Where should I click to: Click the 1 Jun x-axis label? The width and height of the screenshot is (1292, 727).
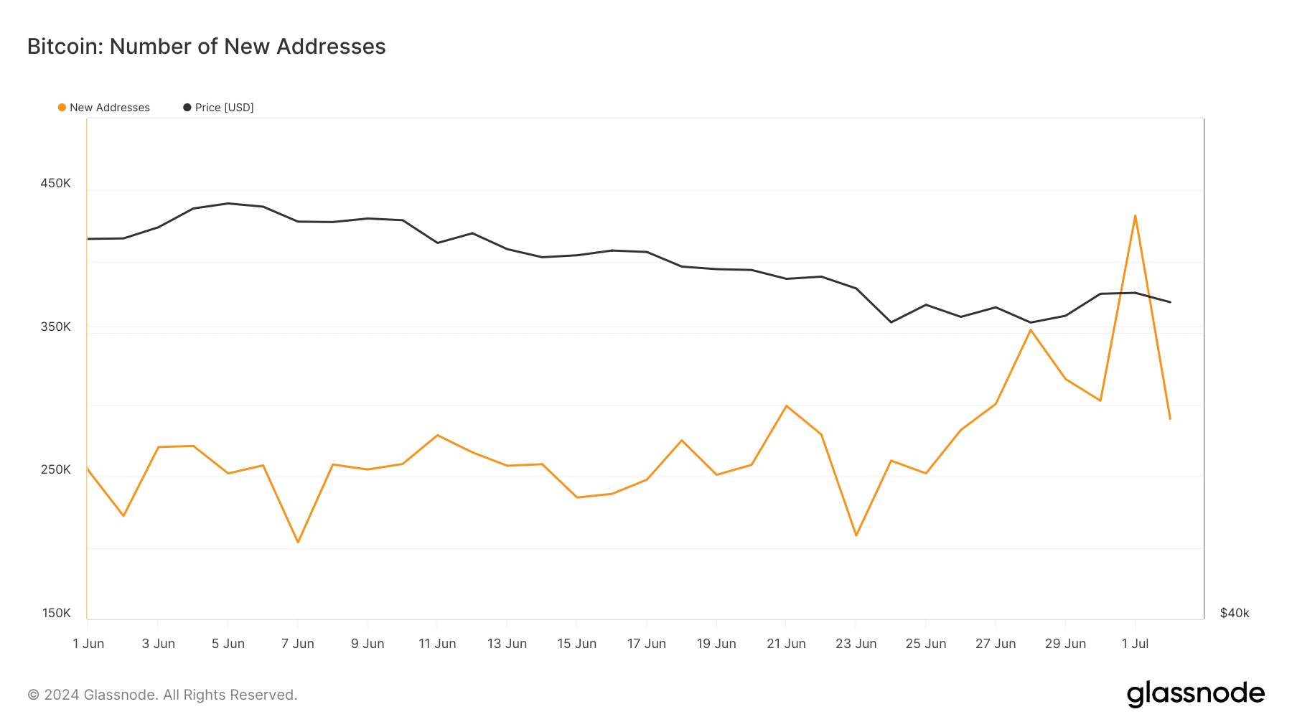point(88,644)
